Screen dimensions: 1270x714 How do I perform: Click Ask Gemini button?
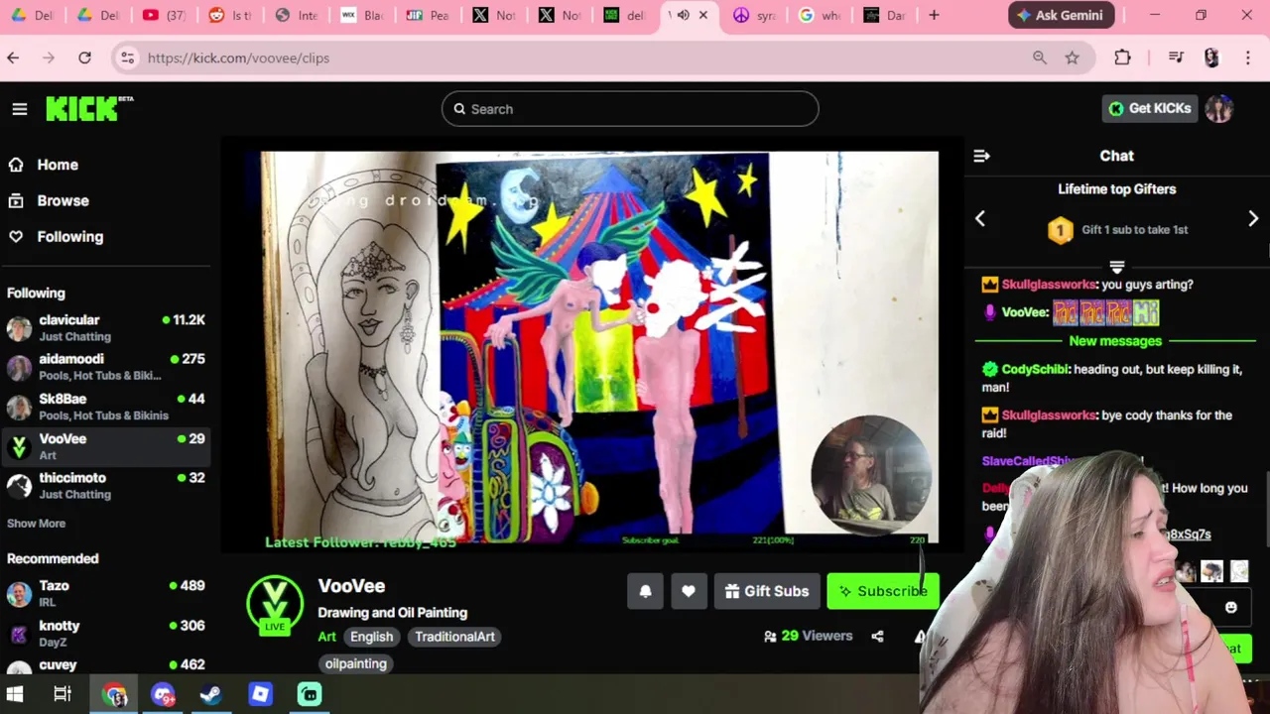(1063, 15)
